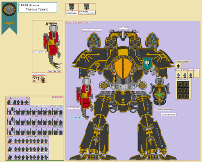Click the "secutarii triarchi" label in infantry panel
The width and height of the screenshot is (202, 162).
(x=57, y=97)
